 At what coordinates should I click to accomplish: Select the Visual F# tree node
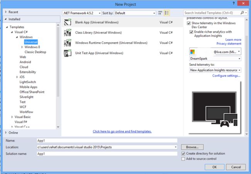pyautogui.click(x=21, y=122)
